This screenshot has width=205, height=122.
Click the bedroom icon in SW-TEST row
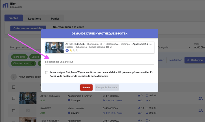[x=139, y=113]
